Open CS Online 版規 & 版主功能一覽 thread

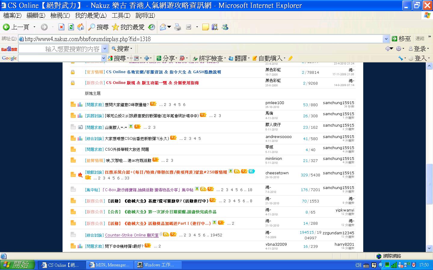[x=152, y=83]
